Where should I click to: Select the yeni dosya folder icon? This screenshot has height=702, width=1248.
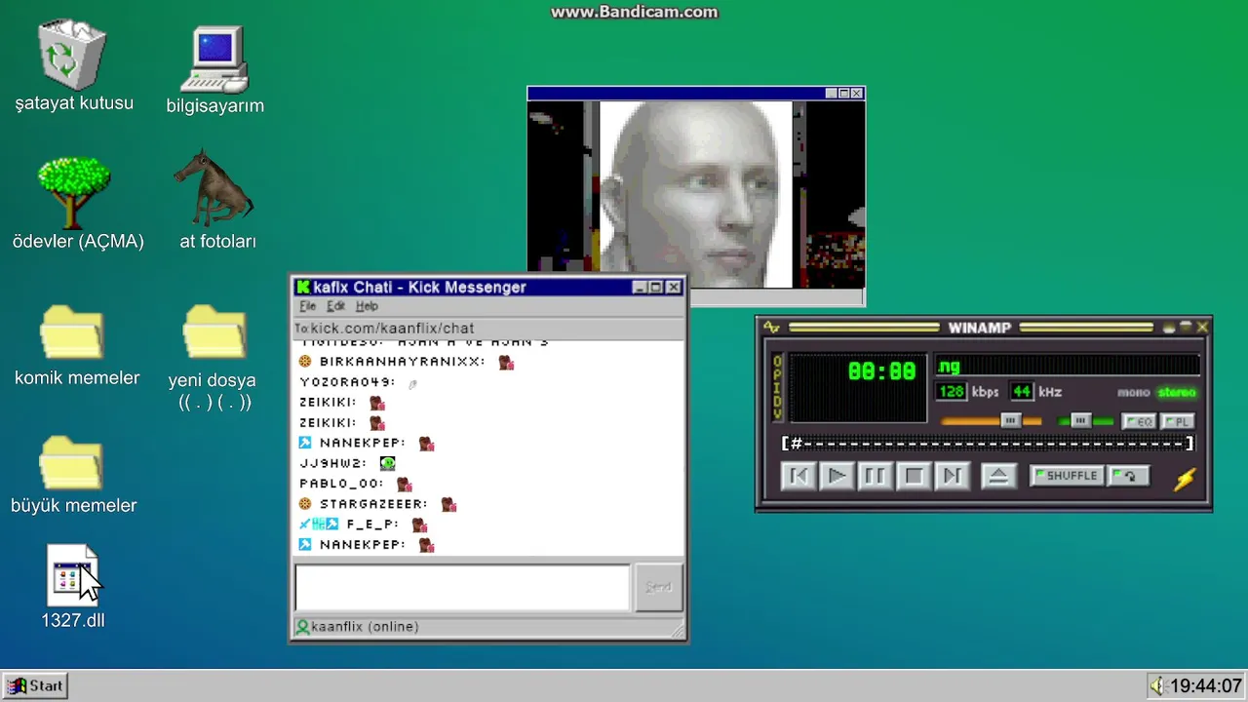[x=214, y=333]
